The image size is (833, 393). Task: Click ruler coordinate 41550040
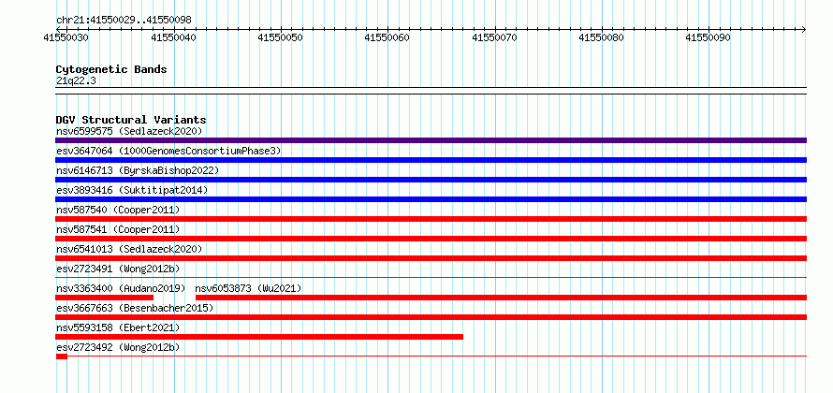coord(173,37)
